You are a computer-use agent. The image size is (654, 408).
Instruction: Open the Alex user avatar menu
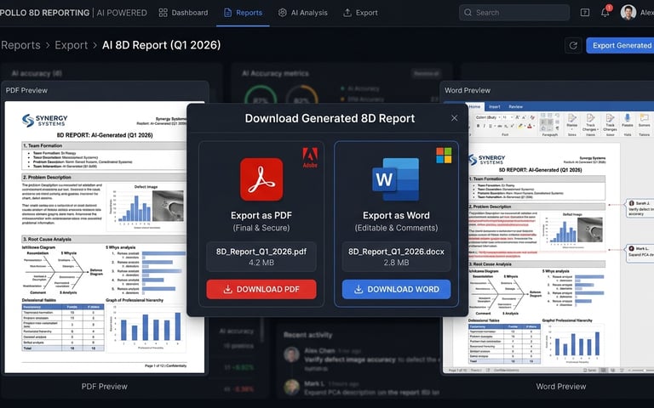click(628, 13)
